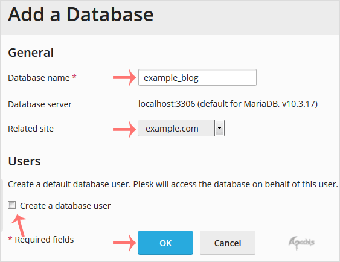340x262 pixels.
Task: Click the Users section heading
Action: point(24,161)
